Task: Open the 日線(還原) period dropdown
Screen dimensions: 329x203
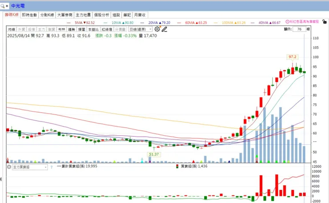Action: [140, 29]
